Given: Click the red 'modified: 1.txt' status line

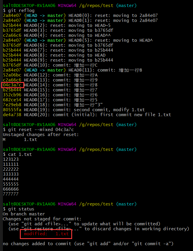Looking at the screenshot, I should pos(46,234).
